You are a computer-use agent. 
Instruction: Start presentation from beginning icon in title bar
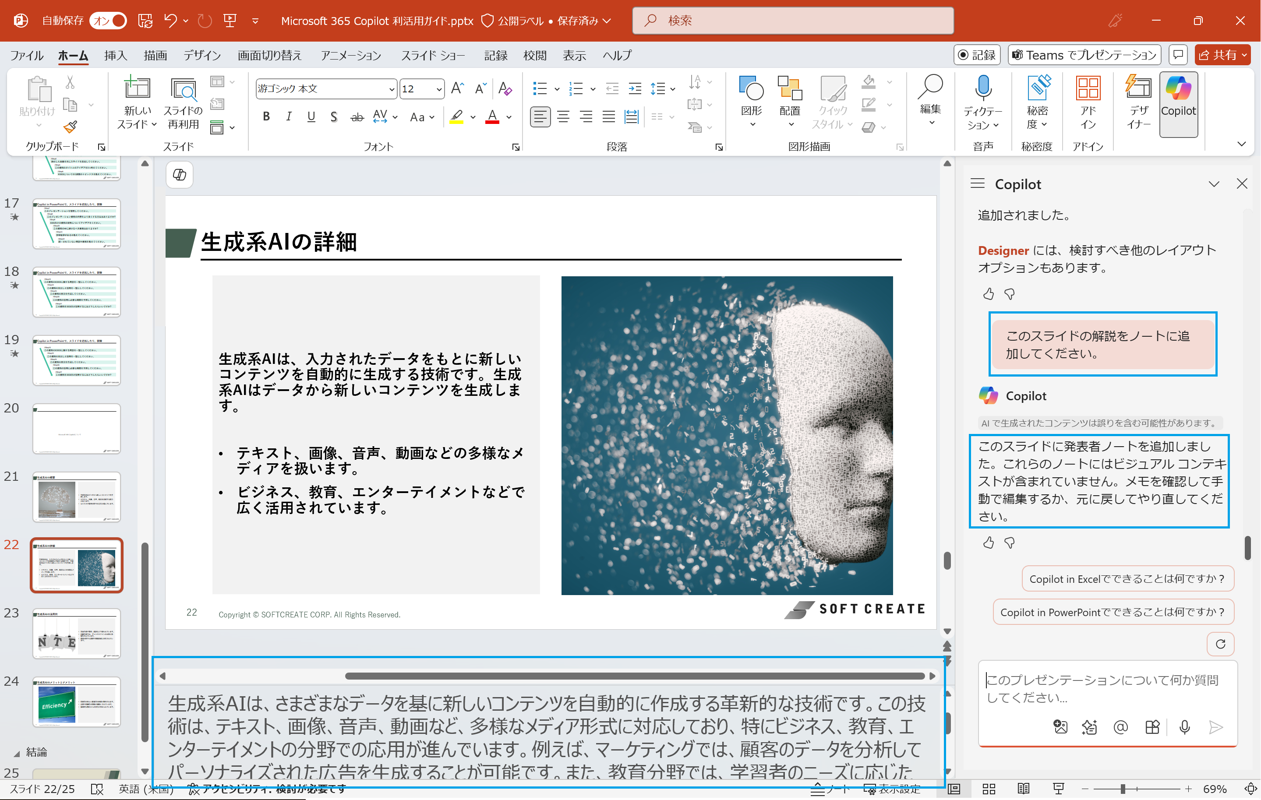230,21
